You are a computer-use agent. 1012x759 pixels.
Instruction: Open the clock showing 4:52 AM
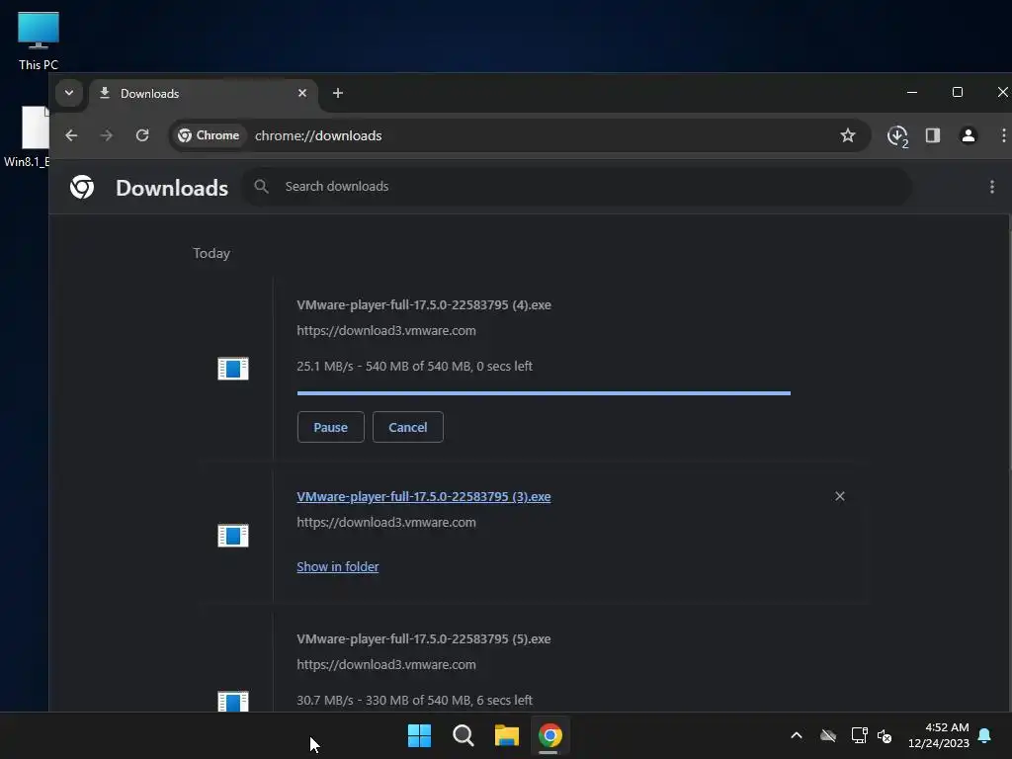point(939,735)
